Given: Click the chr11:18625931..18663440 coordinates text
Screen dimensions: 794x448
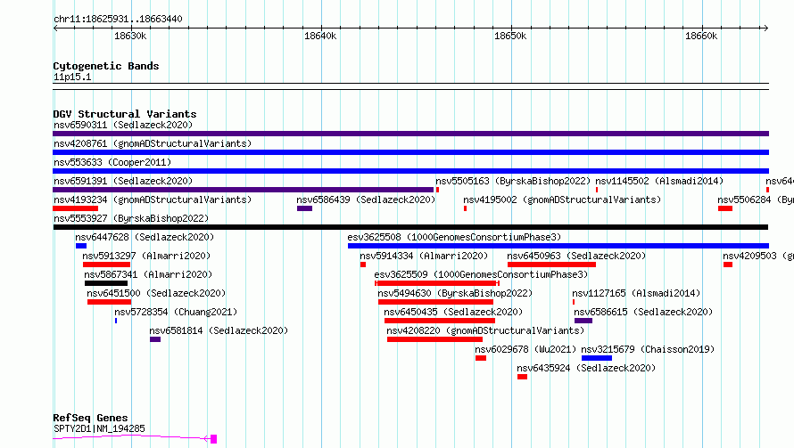Looking at the screenshot, I should 118,19.
